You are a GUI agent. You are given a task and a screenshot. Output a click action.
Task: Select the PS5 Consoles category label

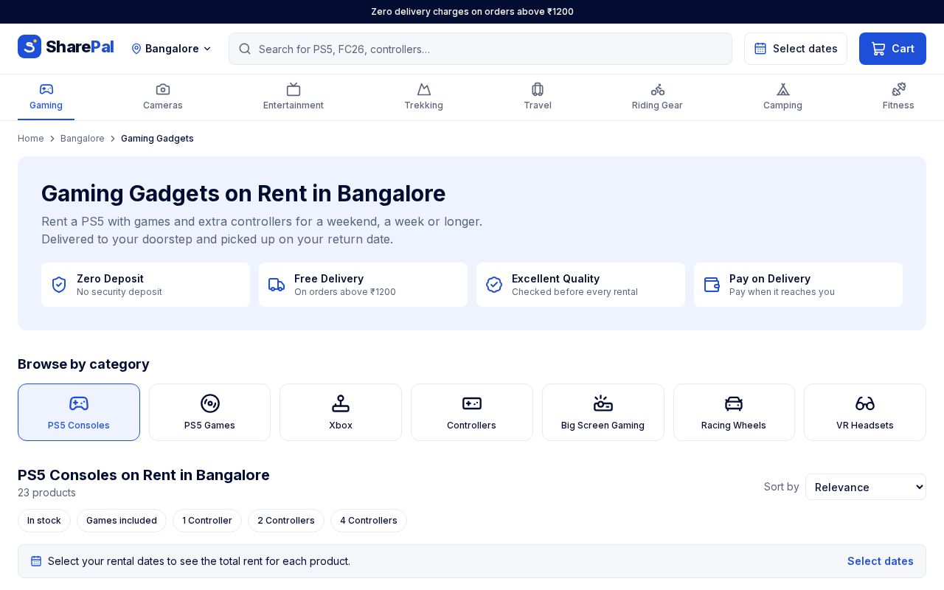pos(79,426)
